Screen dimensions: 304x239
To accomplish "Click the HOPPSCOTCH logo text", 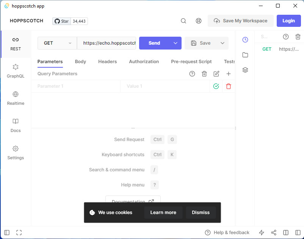I will coord(27,21).
